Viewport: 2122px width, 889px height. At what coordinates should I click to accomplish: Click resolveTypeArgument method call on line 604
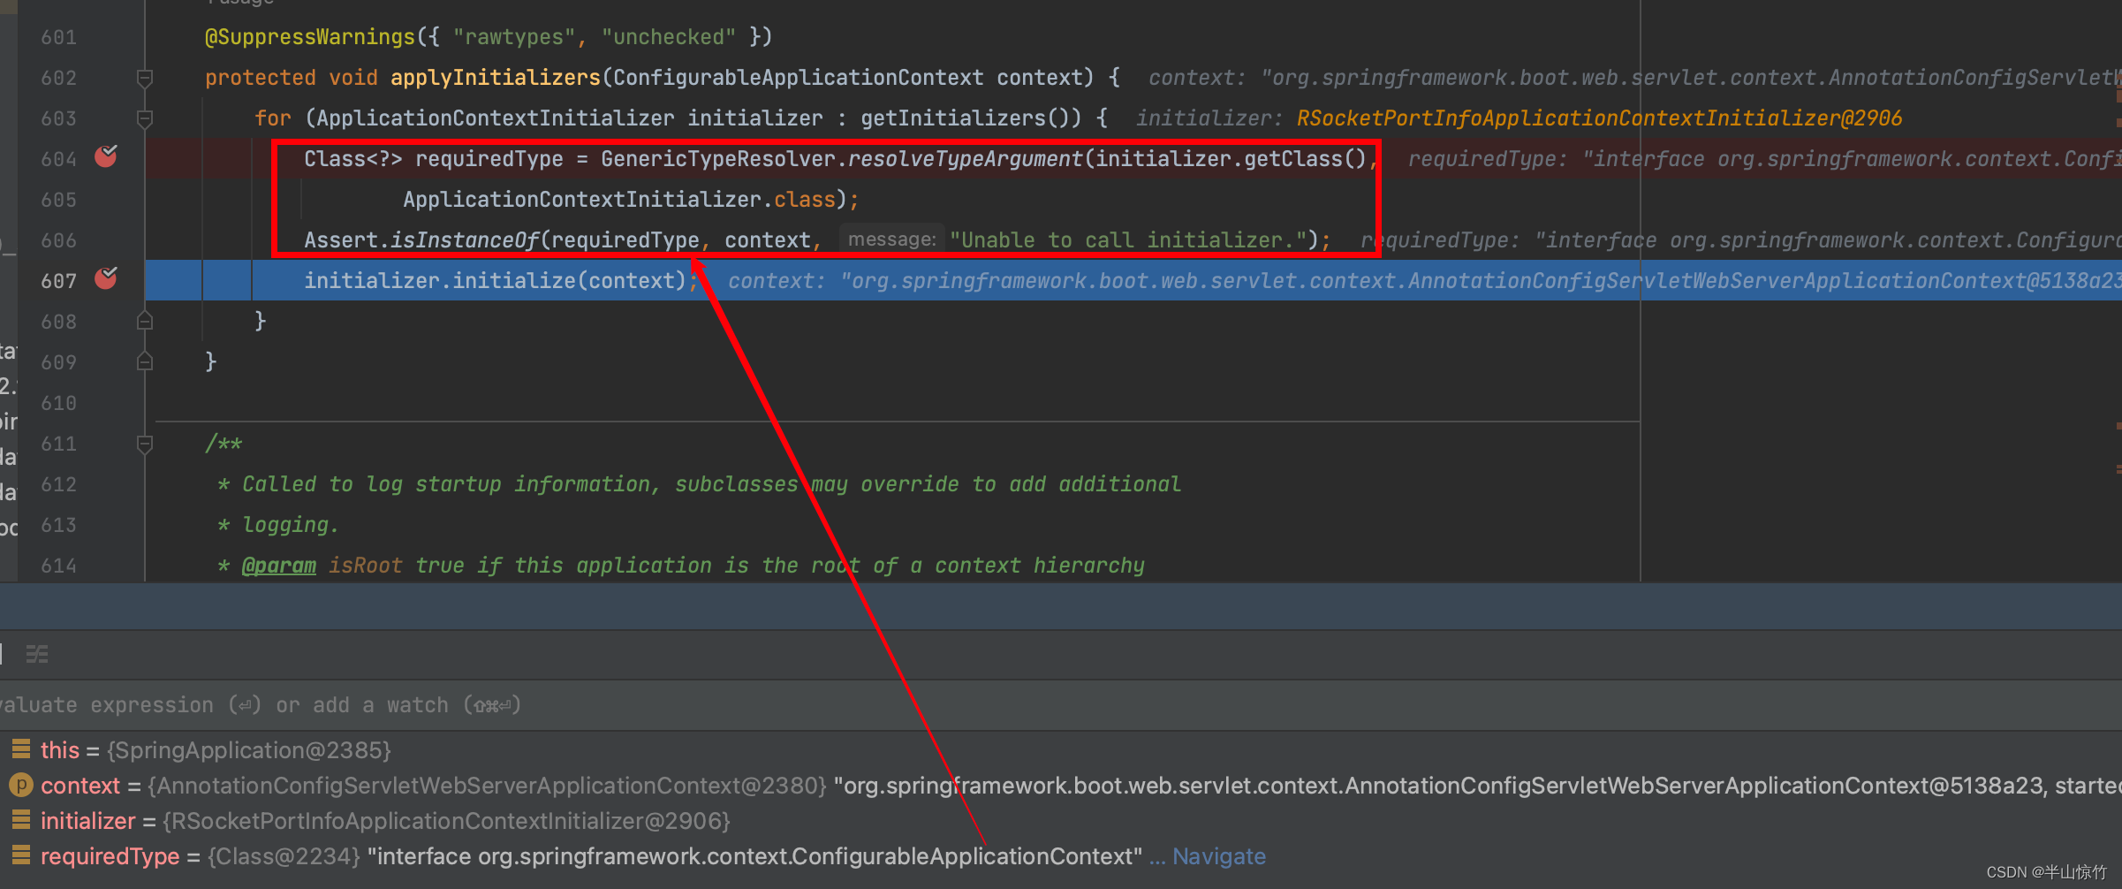tap(965, 159)
